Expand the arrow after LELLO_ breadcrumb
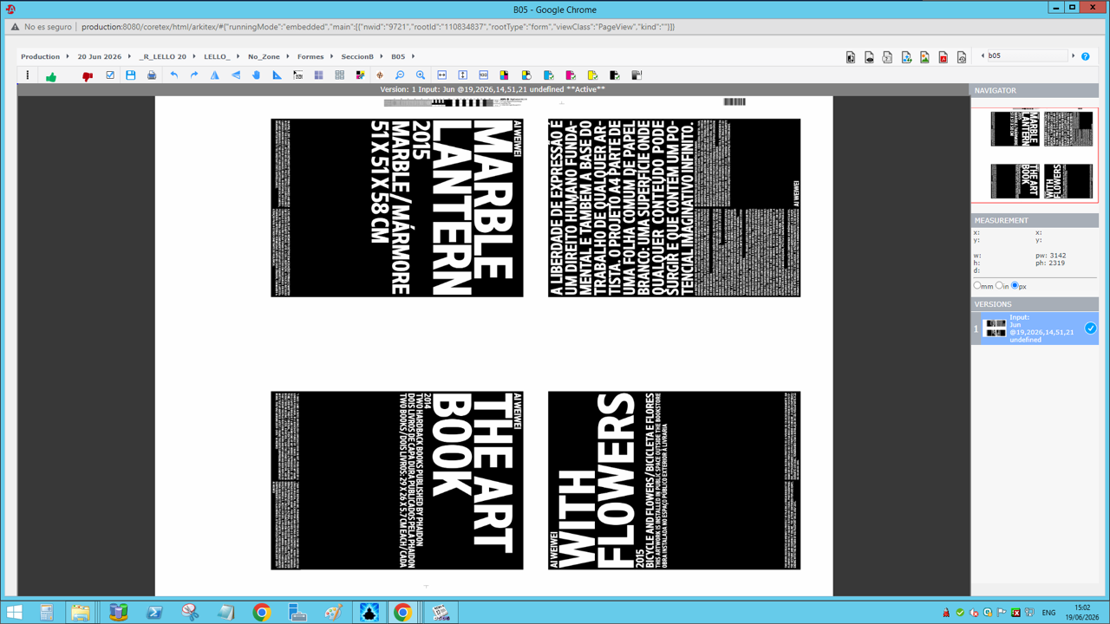 tap(238, 56)
